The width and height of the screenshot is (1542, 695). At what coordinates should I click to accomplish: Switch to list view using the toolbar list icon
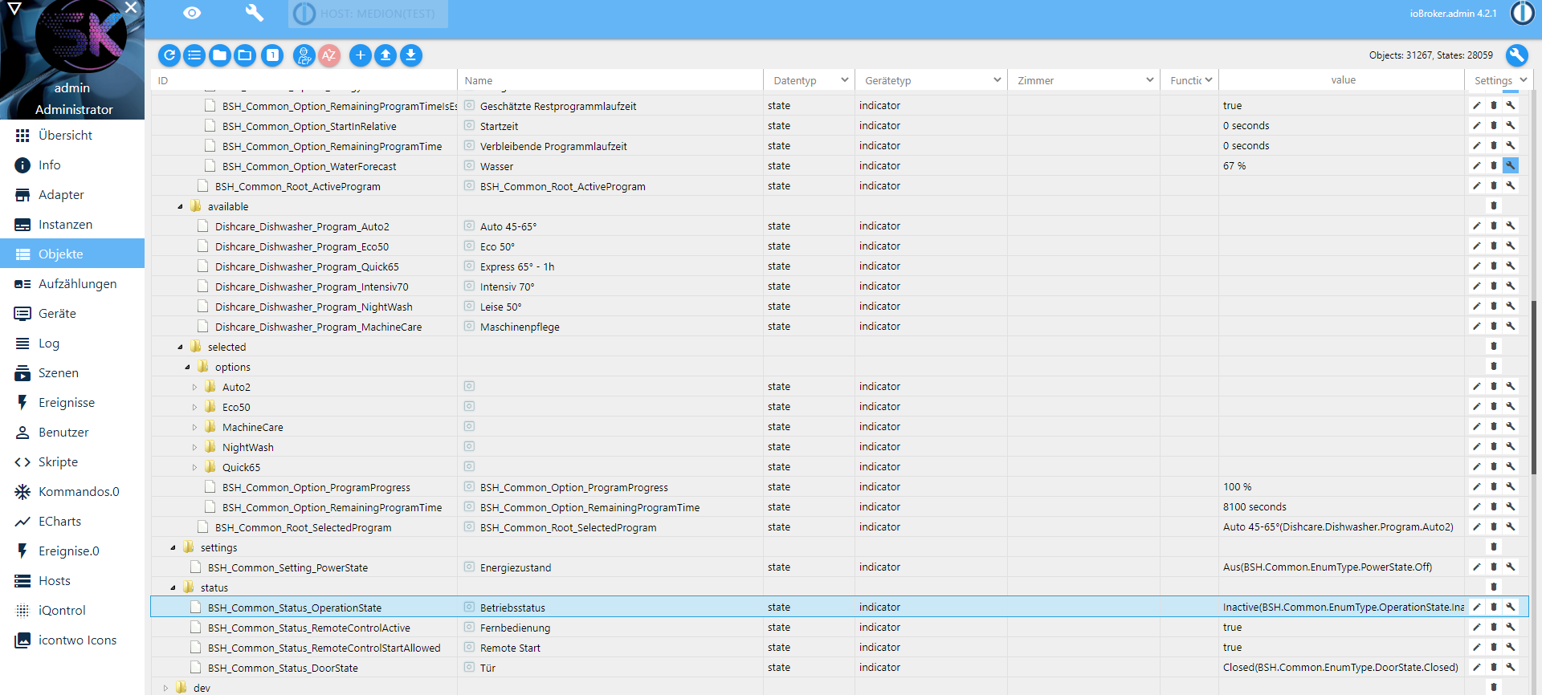click(194, 55)
